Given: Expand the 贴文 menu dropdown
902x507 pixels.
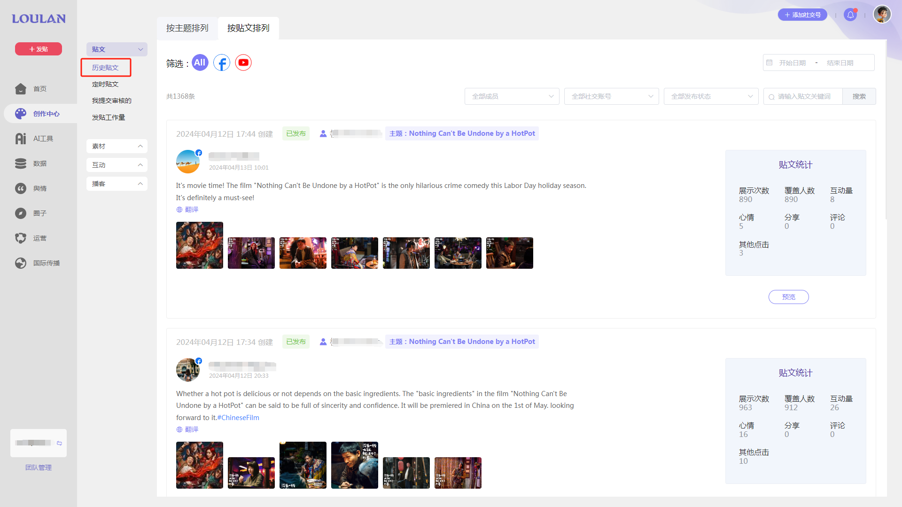Looking at the screenshot, I should [x=117, y=49].
